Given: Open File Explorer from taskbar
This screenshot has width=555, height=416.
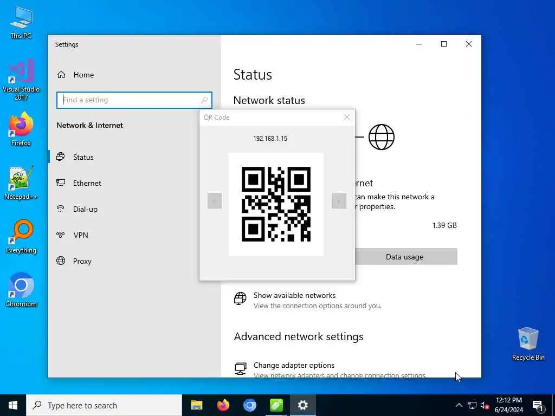Looking at the screenshot, I should (196, 405).
